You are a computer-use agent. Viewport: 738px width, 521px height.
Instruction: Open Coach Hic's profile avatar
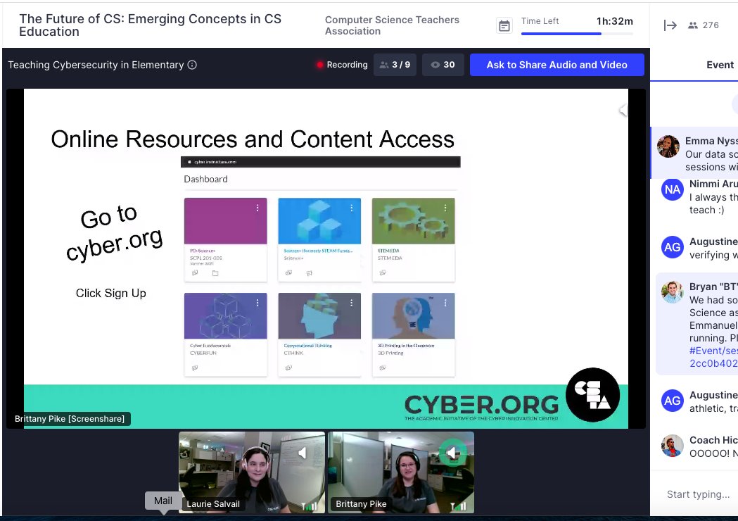pyautogui.click(x=672, y=446)
